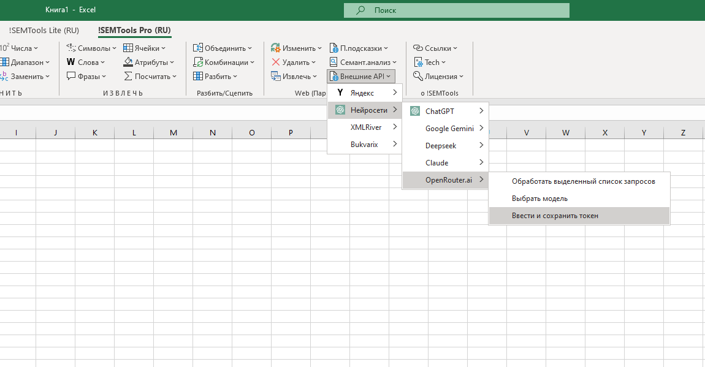Viewport: 705px width, 367px height.
Task: Click the Слова W icon
Action: pyautogui.click(x=71, y=62)
